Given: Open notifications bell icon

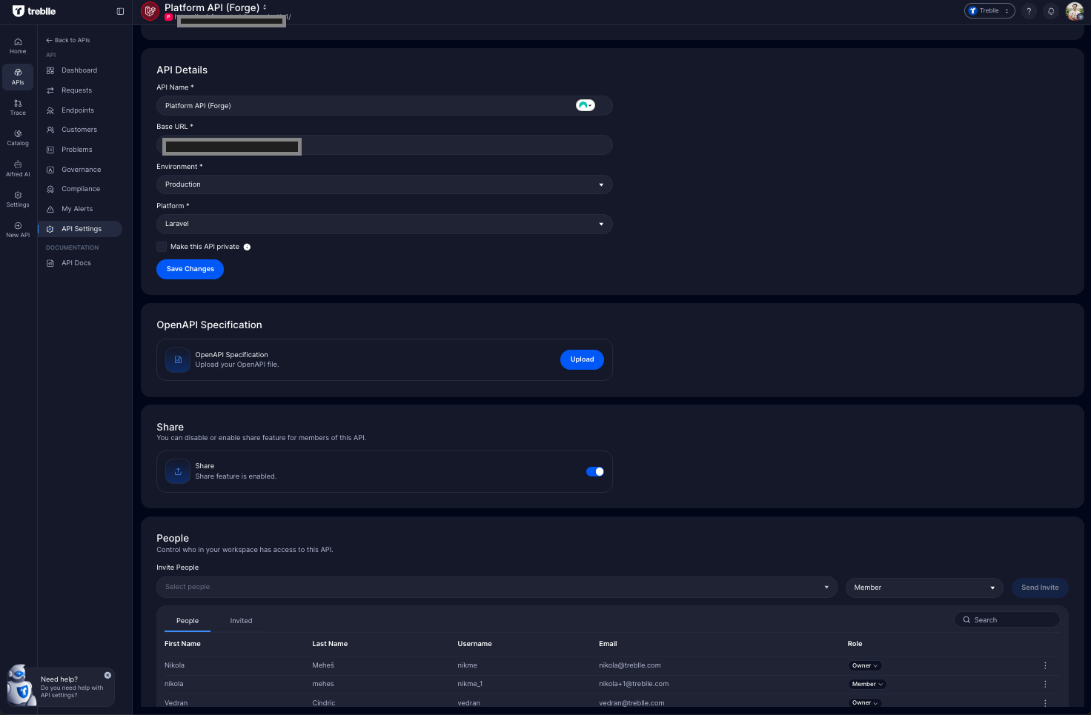Looking at the screenshot, I should 1051,11.
